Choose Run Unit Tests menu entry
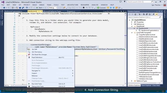Viewport: 167px width, 93px height. click(x=51, y=84)
